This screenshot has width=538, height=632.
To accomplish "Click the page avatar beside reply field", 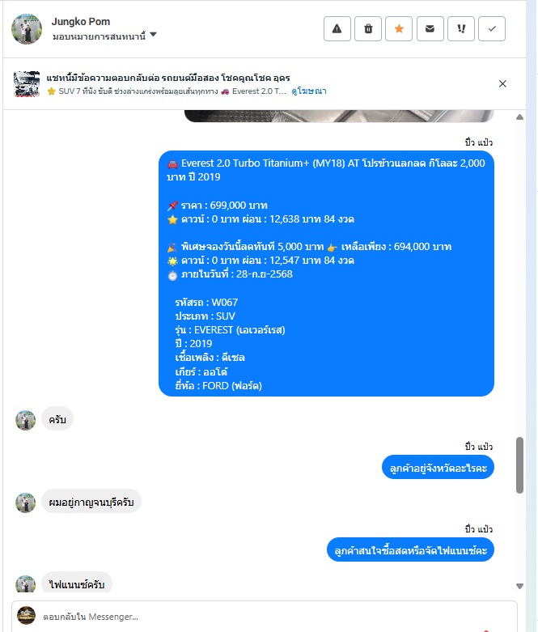I will (26, 616).
